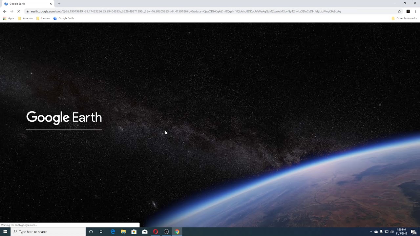This screenshot has width=420, height=236.
Task: Open the Amazon bookmarks folder
Action: 25,18
